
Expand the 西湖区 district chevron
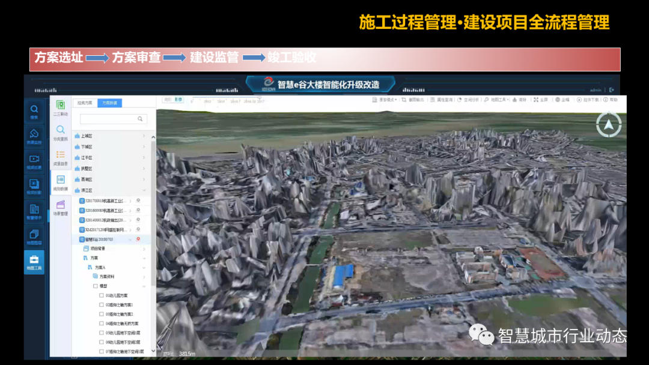click(x=144, y=179)
